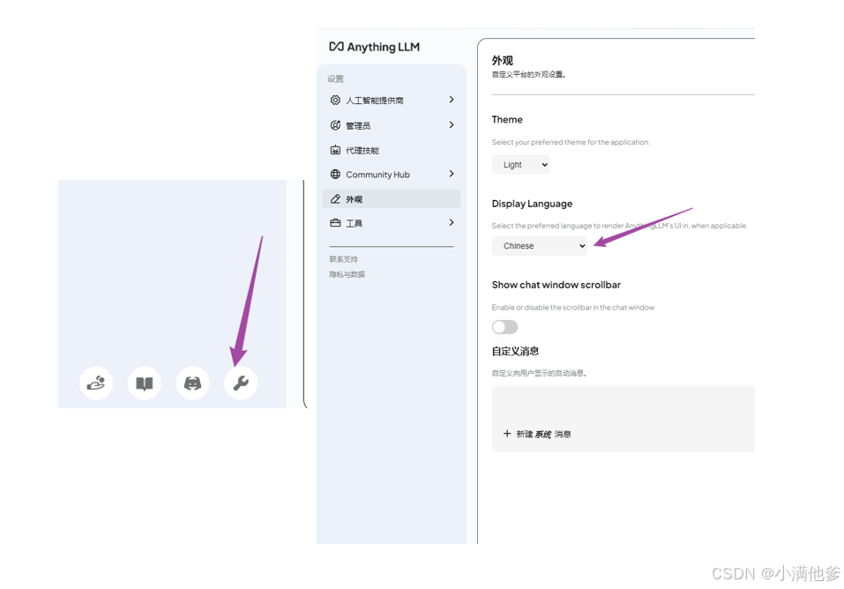Open the Community Hub menu item
The width and height of the screenshot is (844, 589).
tap(392, 174)
